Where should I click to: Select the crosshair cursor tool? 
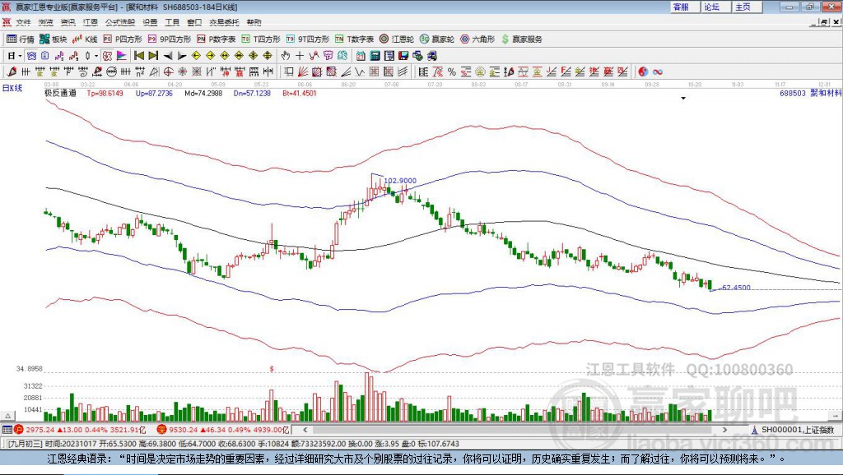click(300, 56)
